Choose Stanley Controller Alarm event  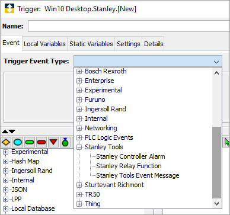130,156
